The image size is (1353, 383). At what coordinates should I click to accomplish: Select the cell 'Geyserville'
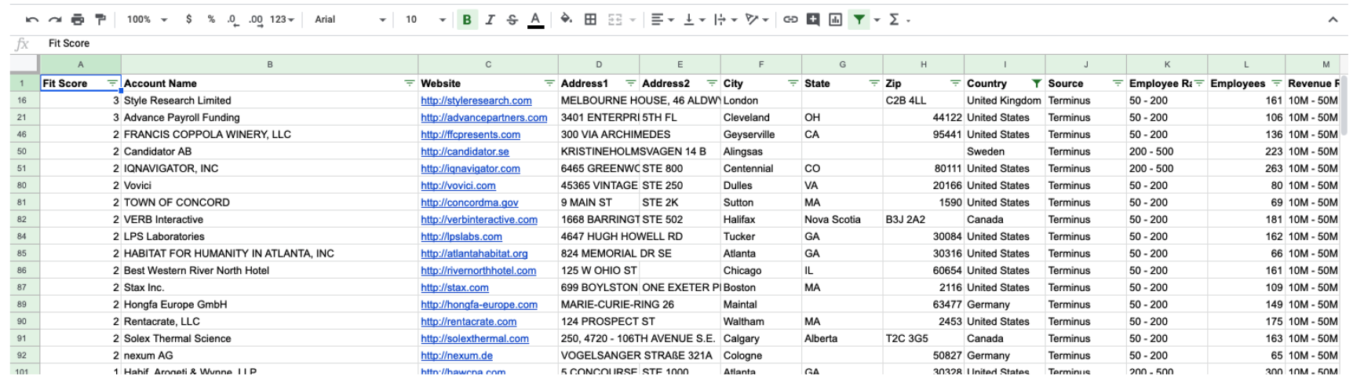(x=761, y=134)
